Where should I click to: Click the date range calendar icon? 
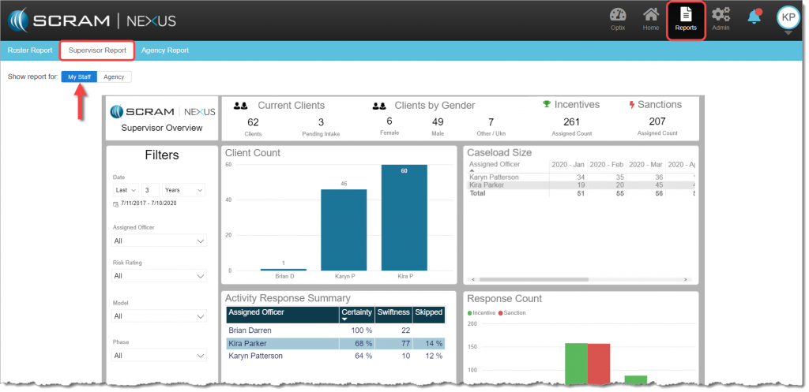116,203
